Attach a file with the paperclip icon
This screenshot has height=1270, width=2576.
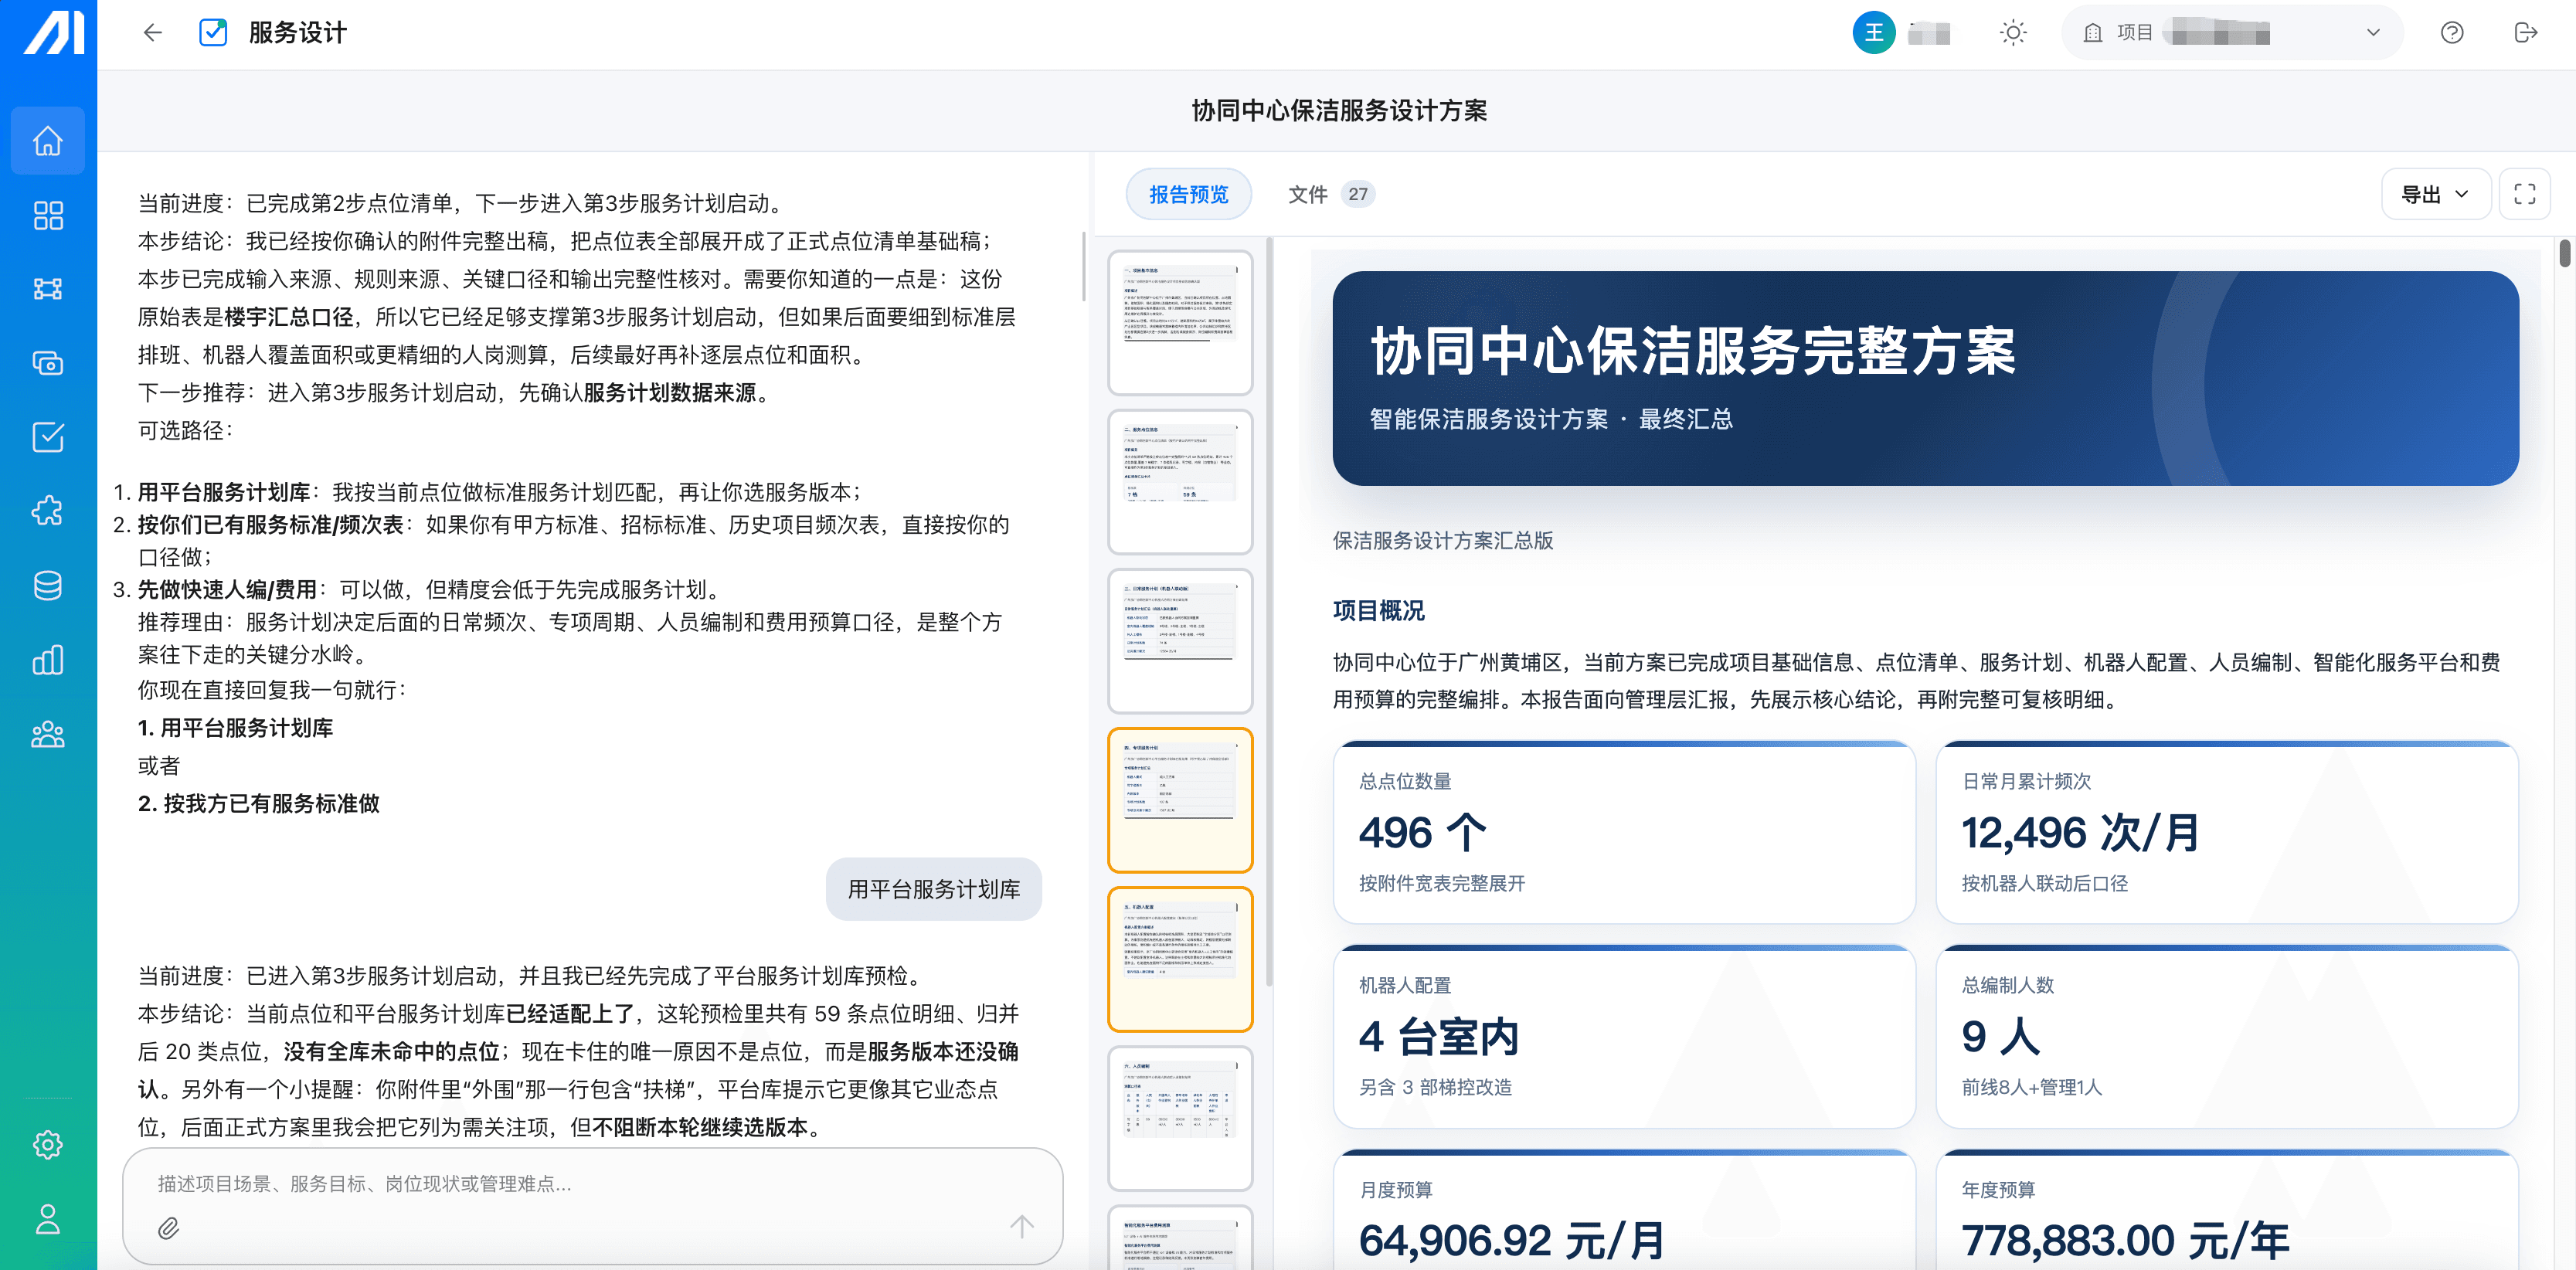pyautogui.click(x=168, y=1227)
